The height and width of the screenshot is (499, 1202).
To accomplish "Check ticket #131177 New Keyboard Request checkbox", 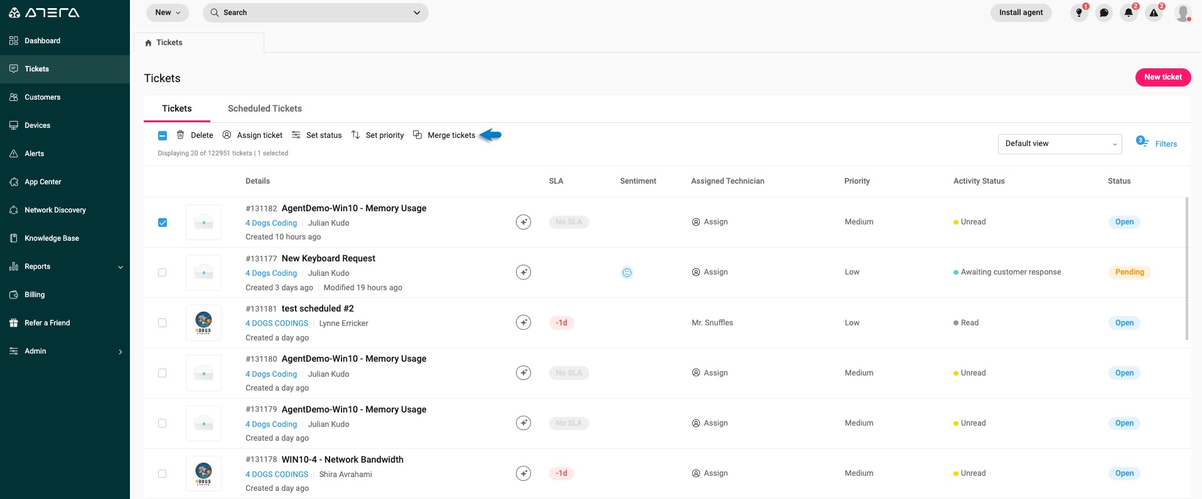I will click(x=163, y=273).
